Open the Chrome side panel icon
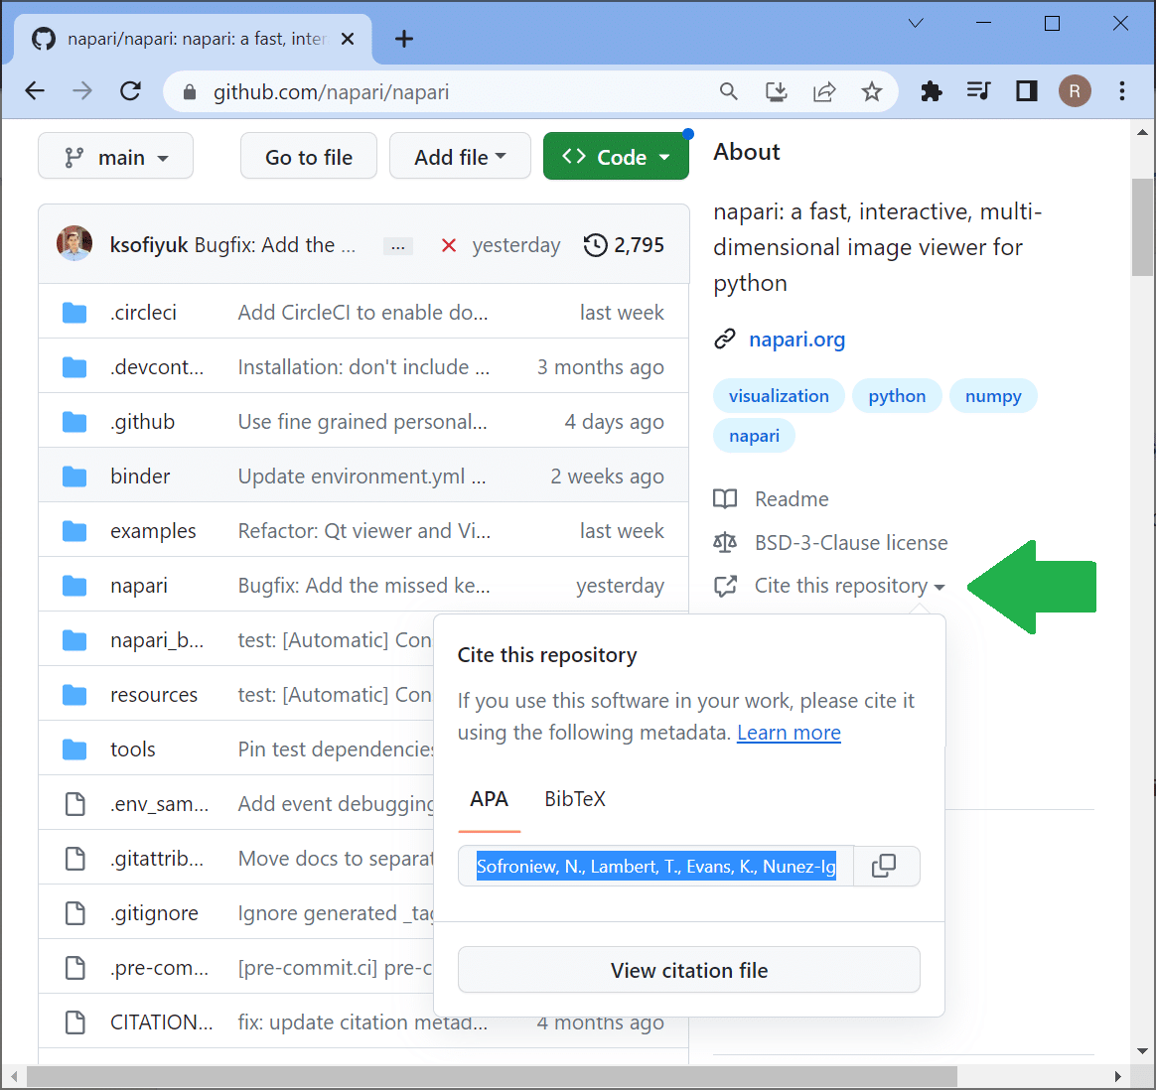 pyautogui.click(x=1026, y=92)
